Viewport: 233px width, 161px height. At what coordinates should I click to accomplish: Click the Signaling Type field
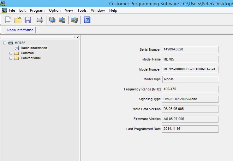click(190, 99)
